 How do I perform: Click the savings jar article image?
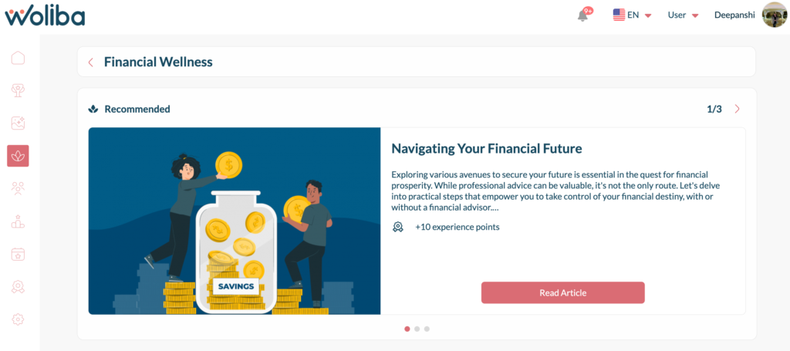[x=235, y=221]
